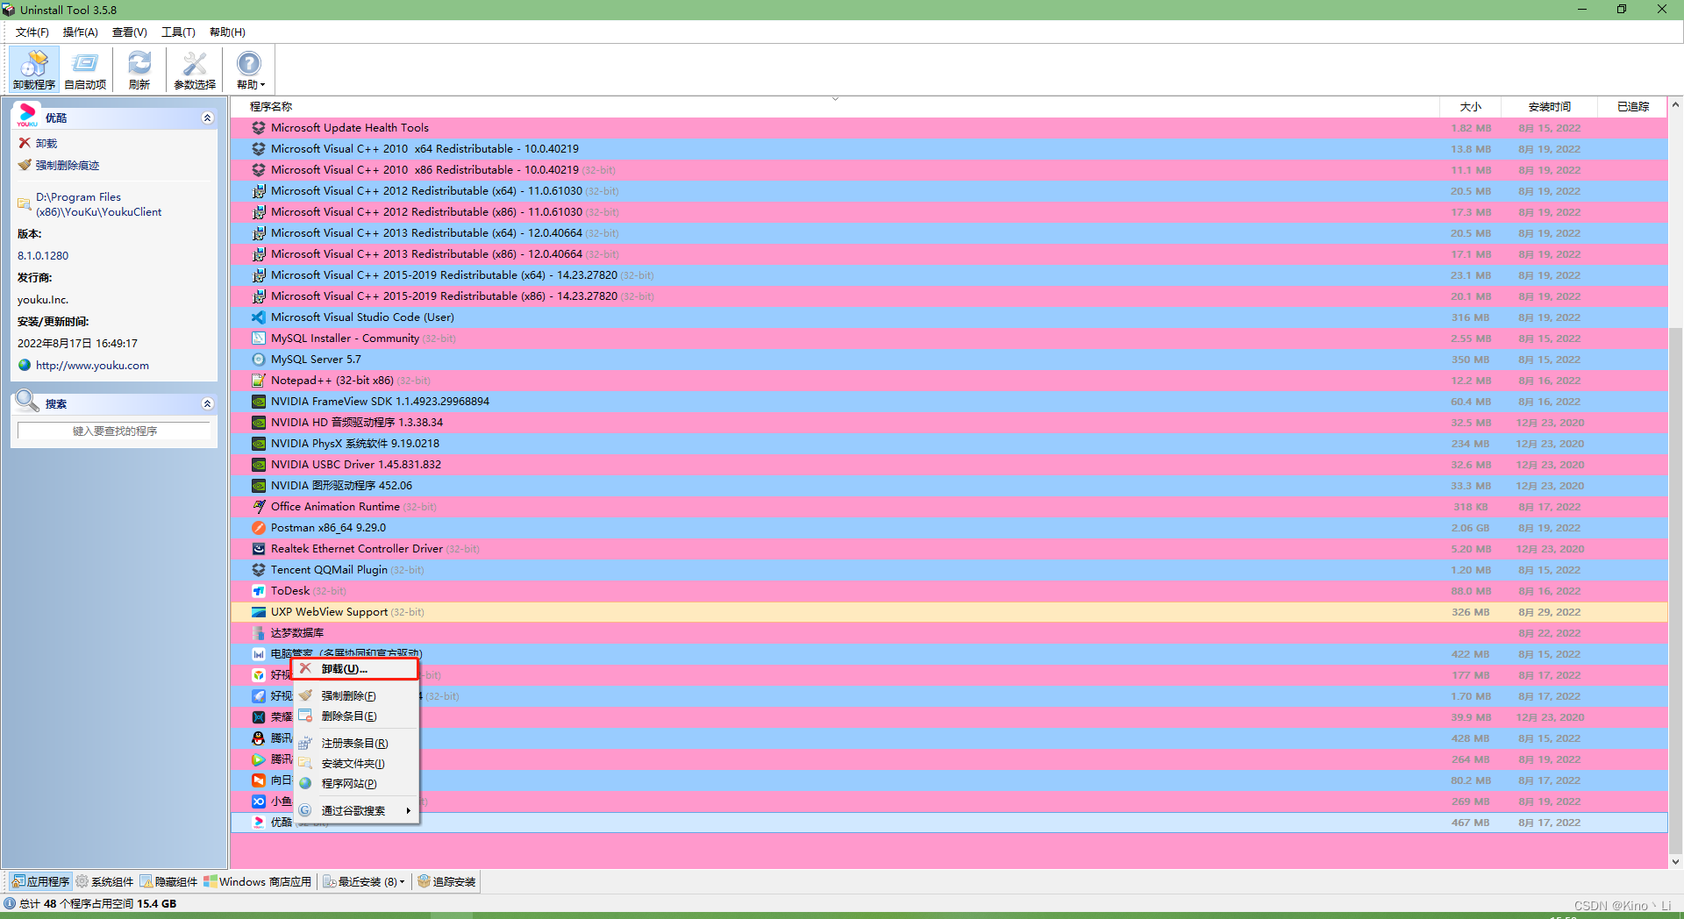Click the red X 卸载 icon in the 优酷 panel
1684x919 pixels.
[25, 143]
